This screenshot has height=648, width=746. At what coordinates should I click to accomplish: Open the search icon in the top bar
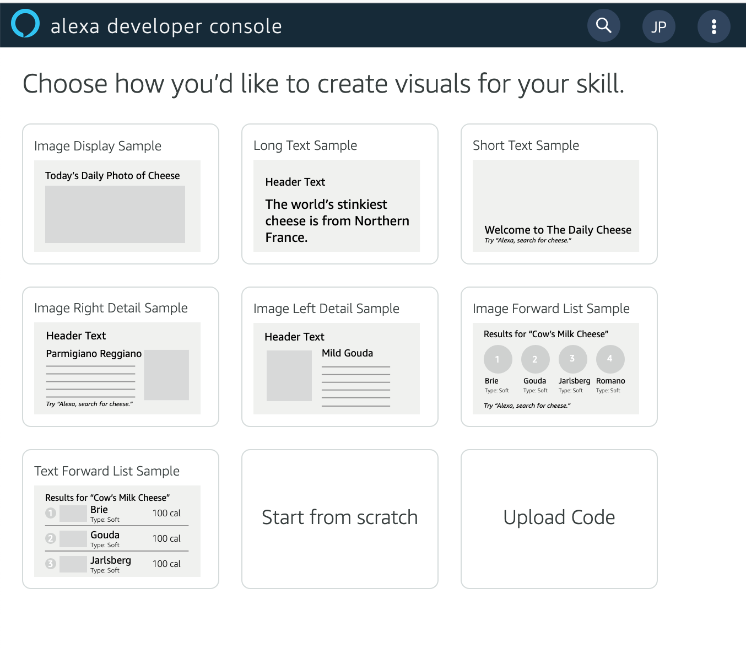(x=603, y=26)
